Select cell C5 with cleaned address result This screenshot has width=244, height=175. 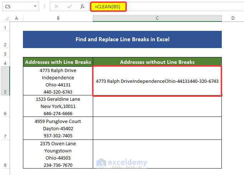[157, 81]
